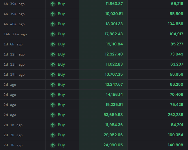188x150 pixels.
Task: Select the buy arrow icon in the 2d 2h ago row
Action: click(53, 135)
